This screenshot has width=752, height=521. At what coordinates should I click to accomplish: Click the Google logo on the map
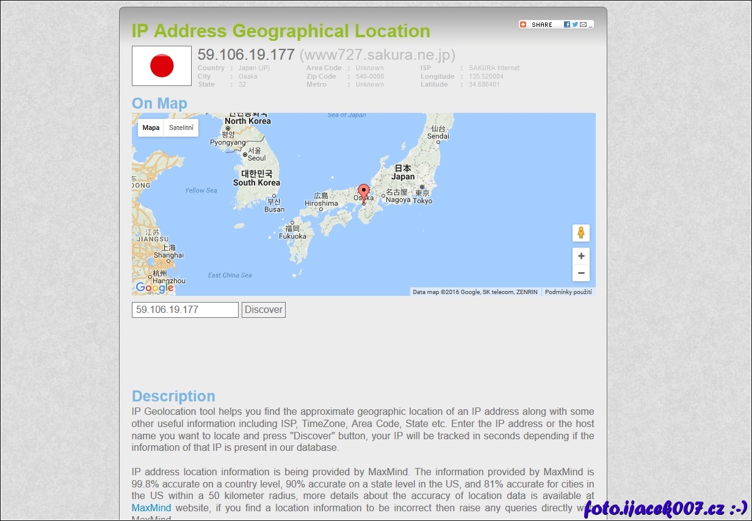[154, 287]
